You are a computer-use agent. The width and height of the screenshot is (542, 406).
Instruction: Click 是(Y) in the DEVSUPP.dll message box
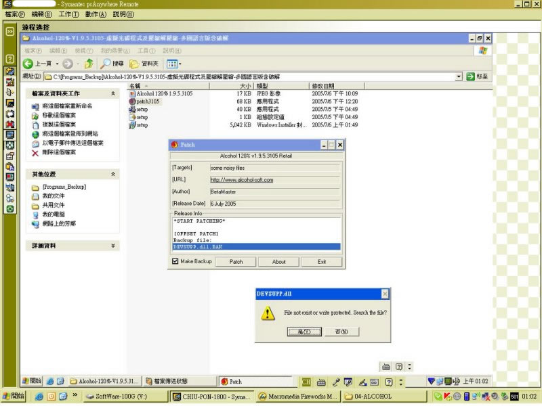(304, 332)
